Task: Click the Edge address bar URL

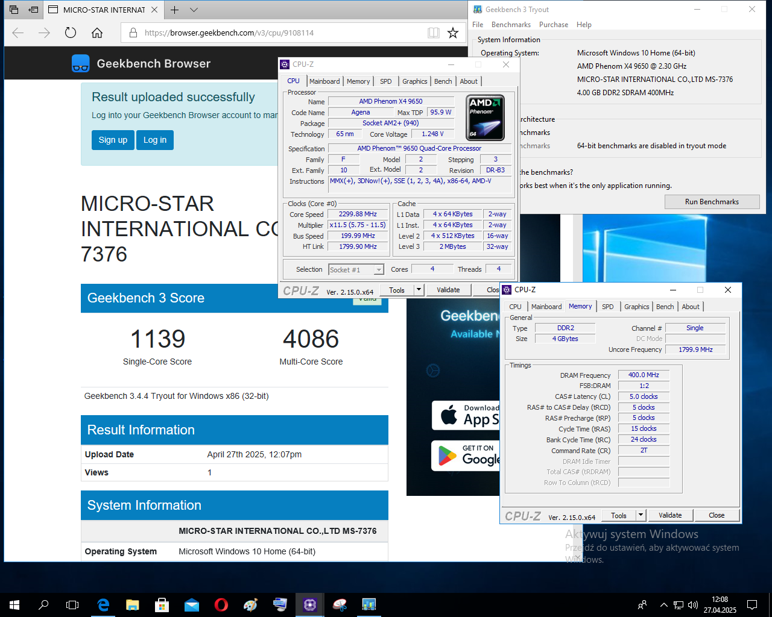Action: click(229, 33)
